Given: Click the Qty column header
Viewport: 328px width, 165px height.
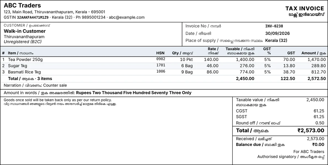Looking at the screenshot, I should click(182, 53).
